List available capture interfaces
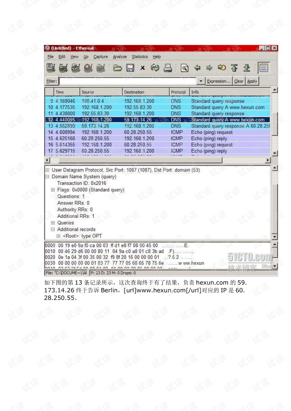Screen dimensions: 291x411 pyautogui.click(x=51, y=68)
